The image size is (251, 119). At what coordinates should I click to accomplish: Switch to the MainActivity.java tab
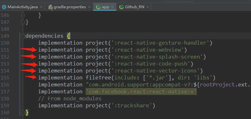23,7
